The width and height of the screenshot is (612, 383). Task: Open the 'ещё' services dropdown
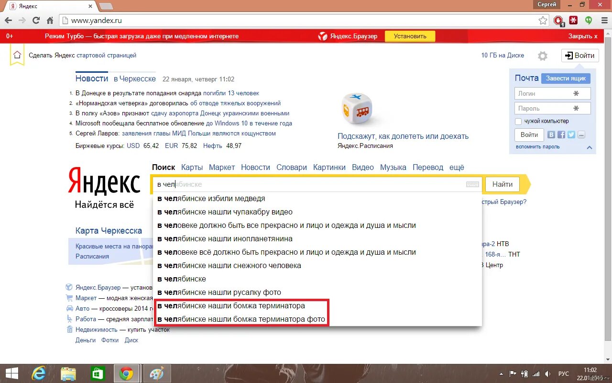point(457,167)
